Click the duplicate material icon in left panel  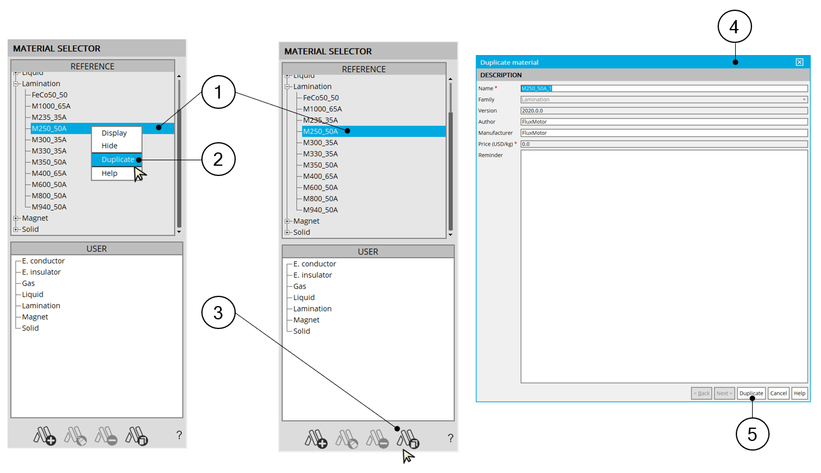click(x=137, y=435)
